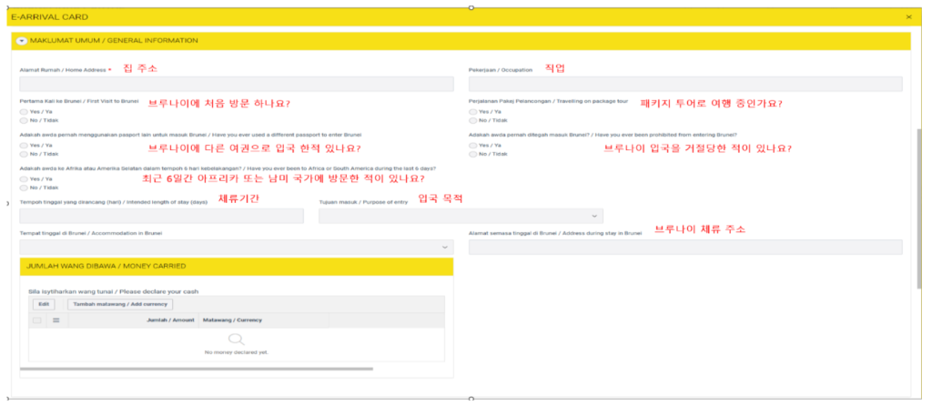This screenshot has width=932, height=406.
Task: Click the Occupation input field
Action: (684, 85)
